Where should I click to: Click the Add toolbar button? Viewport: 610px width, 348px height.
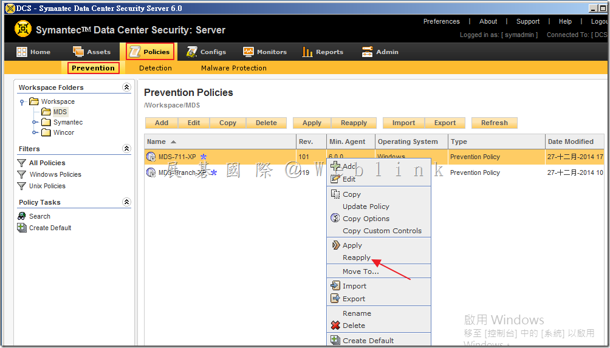pos(162,123)
